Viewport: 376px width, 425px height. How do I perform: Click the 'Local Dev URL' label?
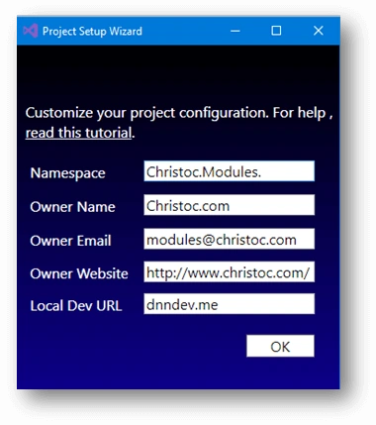[x=76, y=306]
